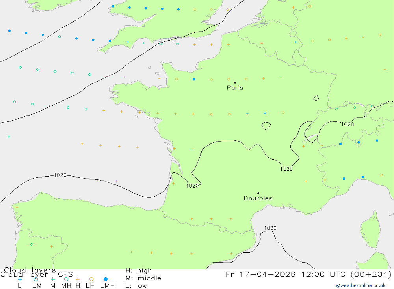Click the '(00+204)' forecast offset text

tap(371, 274)
